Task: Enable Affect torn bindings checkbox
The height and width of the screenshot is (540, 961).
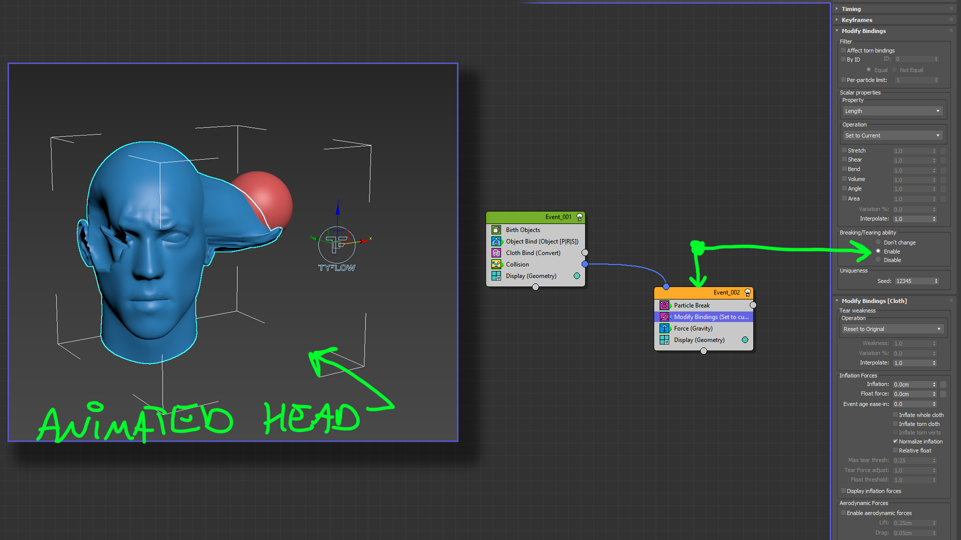Action: point(843,50)
